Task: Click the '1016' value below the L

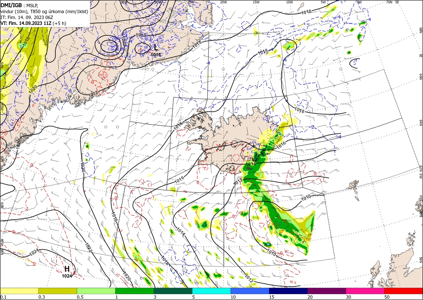Action: coord(156,55)
